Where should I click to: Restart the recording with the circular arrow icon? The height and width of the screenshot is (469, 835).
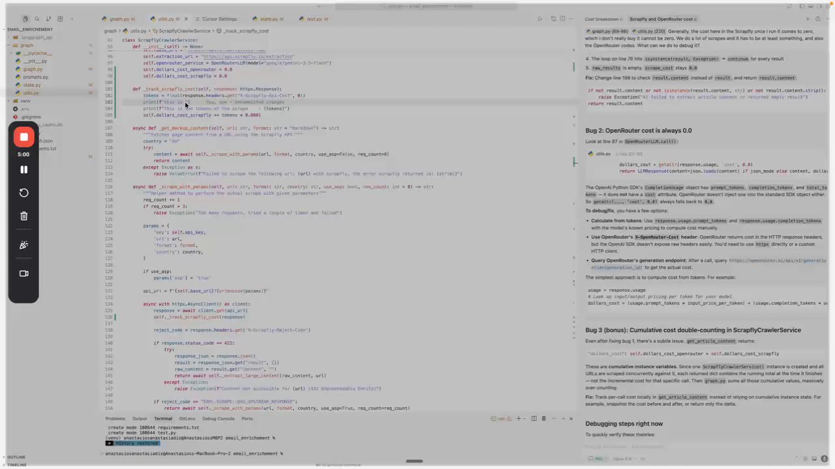(23, 193)
